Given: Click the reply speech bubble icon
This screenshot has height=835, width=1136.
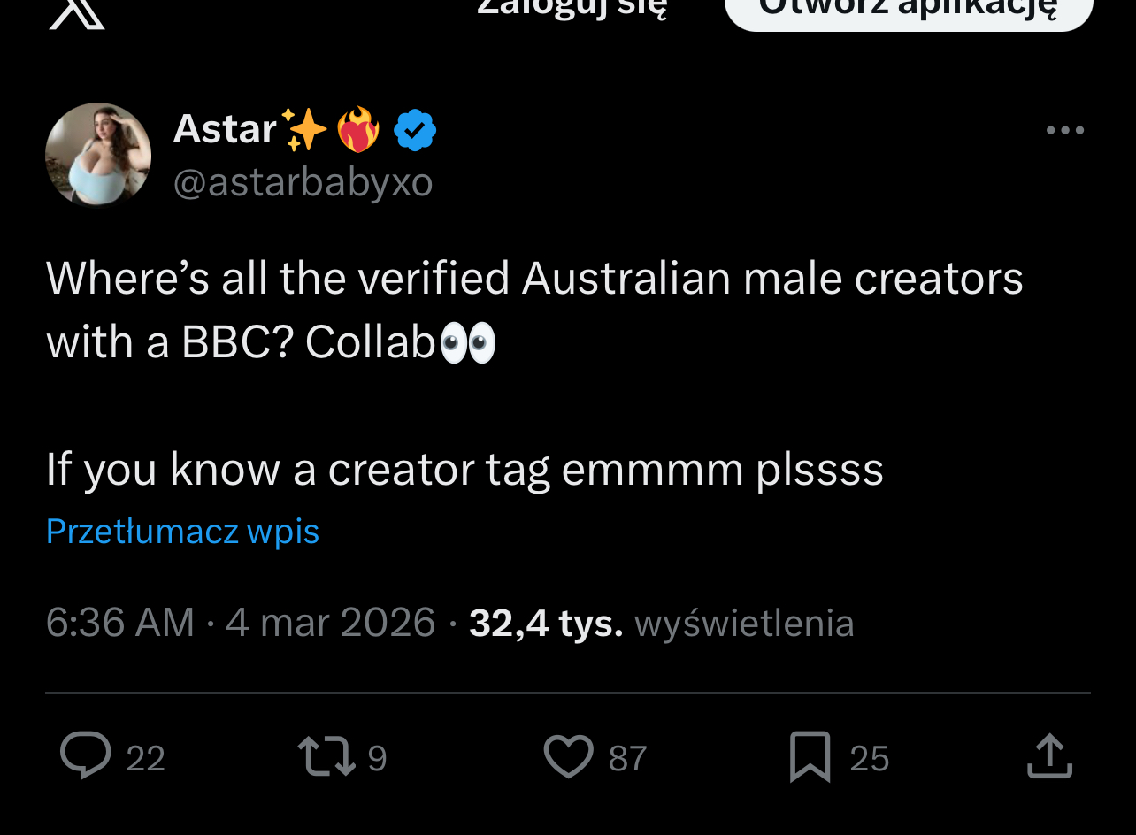Looking at the screenshot, I should click(x=86, y=756).
